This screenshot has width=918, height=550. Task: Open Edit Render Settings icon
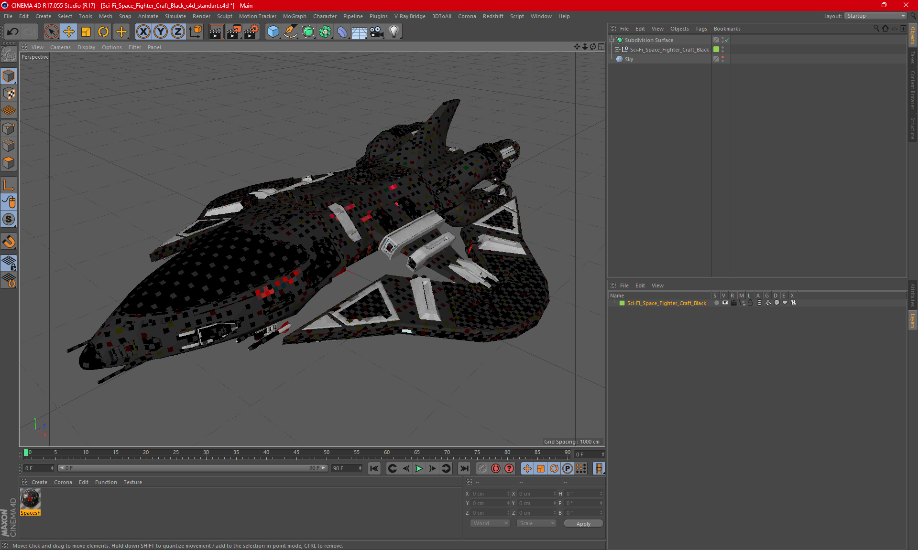point(251,32)
